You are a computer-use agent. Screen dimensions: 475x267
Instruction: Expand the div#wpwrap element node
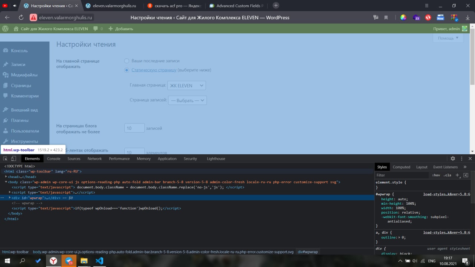point(10,198)
